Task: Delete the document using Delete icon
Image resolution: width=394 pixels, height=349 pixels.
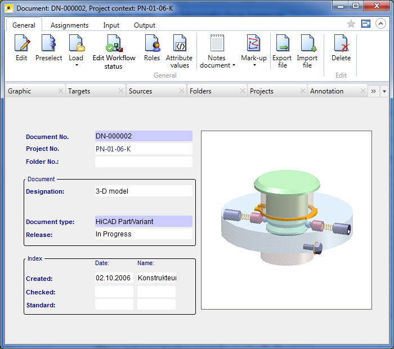Action: click(x=341, y=44)
